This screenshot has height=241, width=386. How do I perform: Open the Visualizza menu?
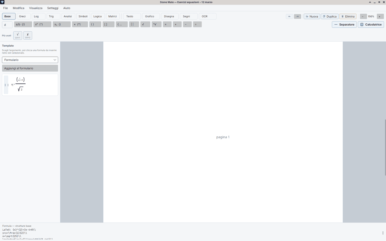[x=36, y=8]
